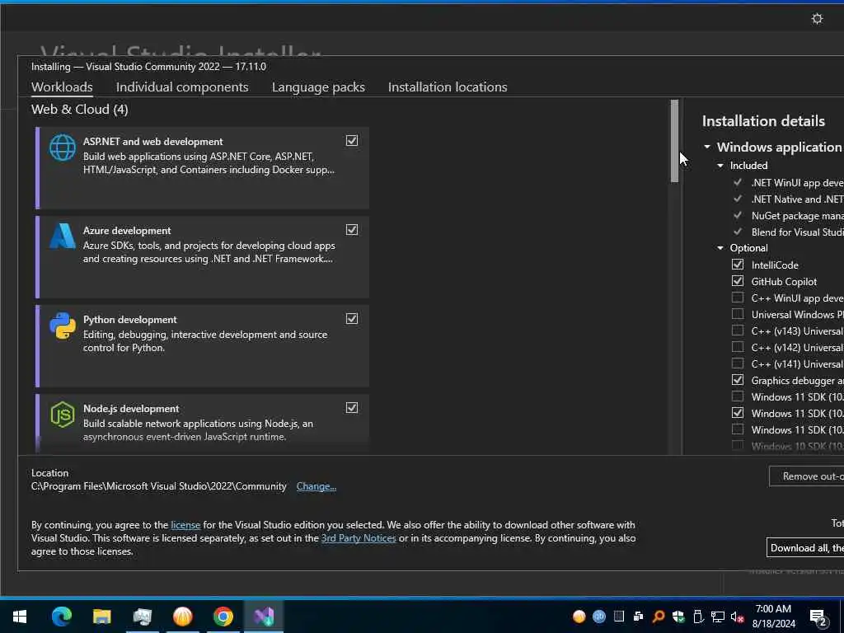Check the C++ (v143) Universal option
The width and height of the screenshot is (844, 633).
click(738, 331)
